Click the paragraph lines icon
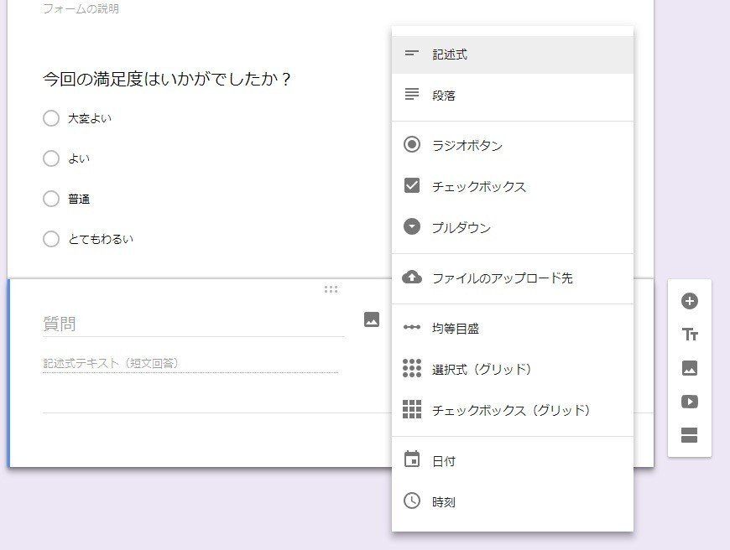The image size is (730, 550). (411, 94)
